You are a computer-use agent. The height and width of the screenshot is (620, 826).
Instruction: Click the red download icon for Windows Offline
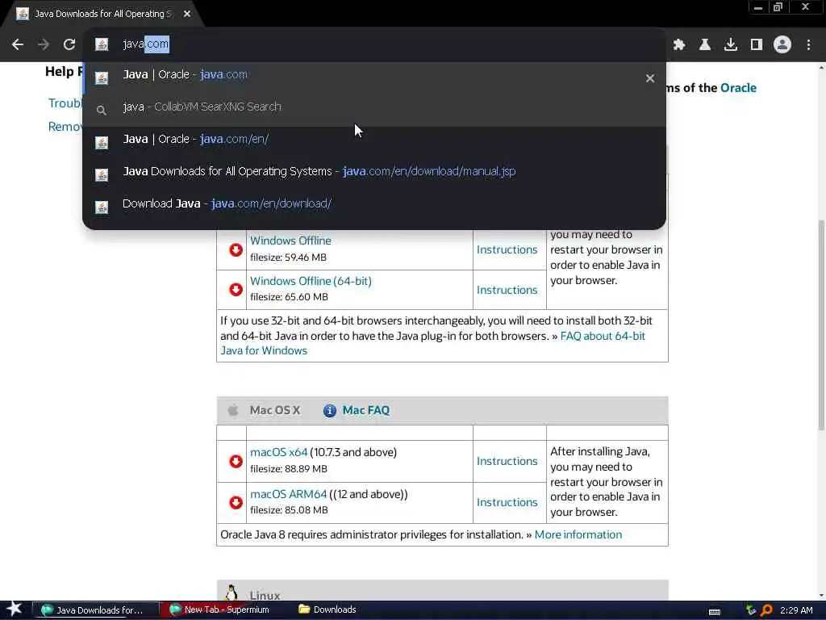236,249
